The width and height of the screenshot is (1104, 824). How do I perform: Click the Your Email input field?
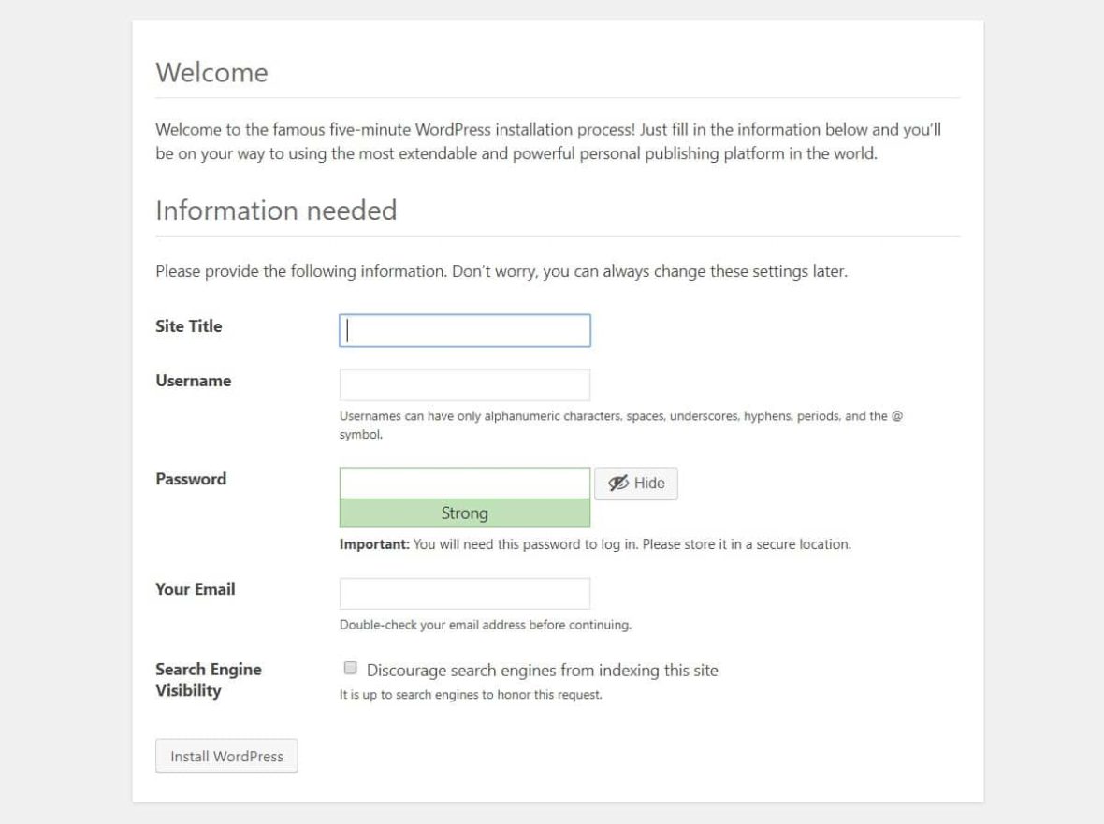coord(465,594)
